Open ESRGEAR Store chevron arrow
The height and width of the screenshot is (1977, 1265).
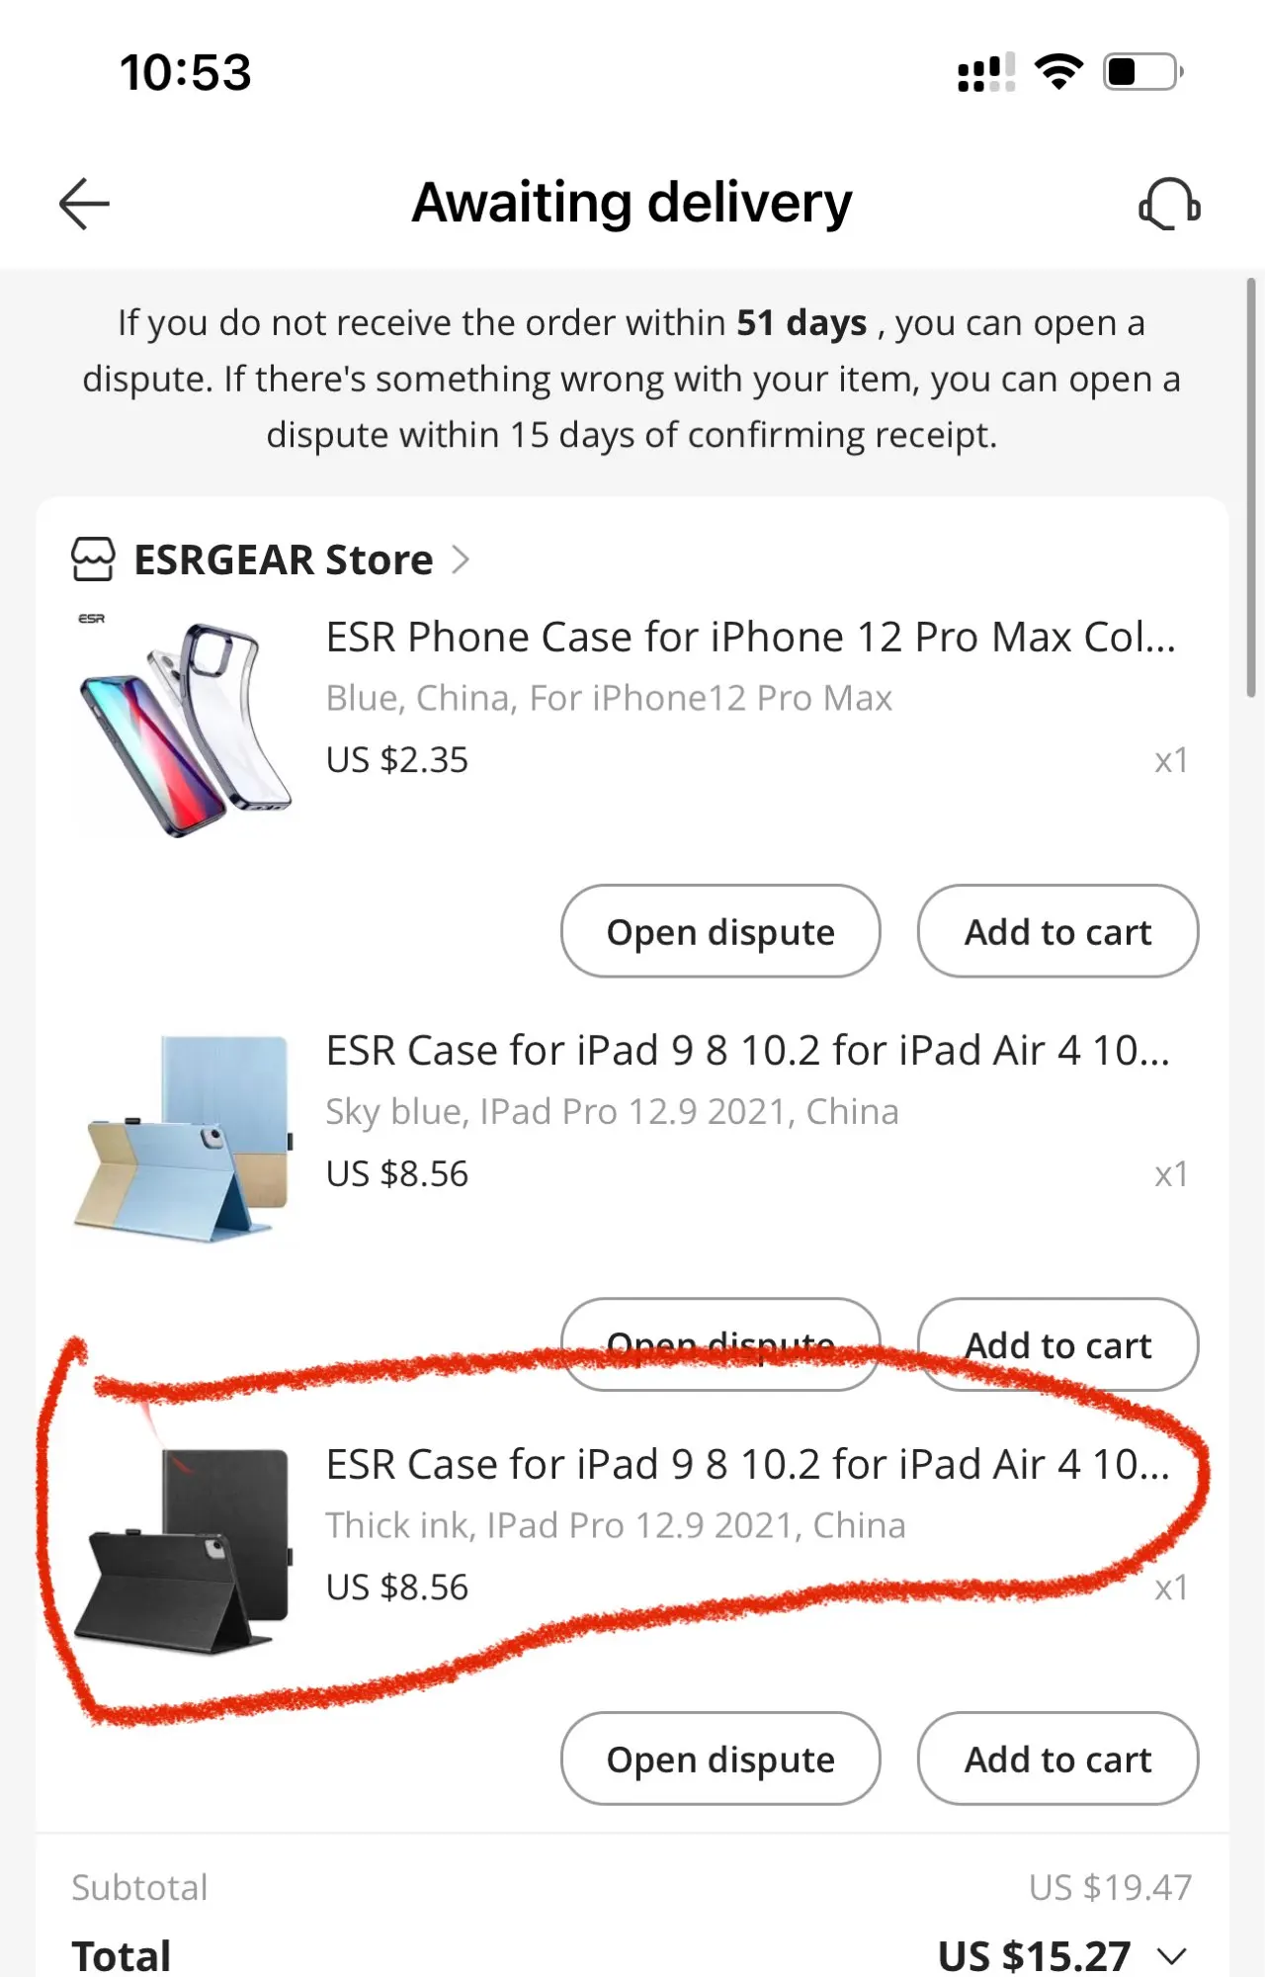(461, 559)
